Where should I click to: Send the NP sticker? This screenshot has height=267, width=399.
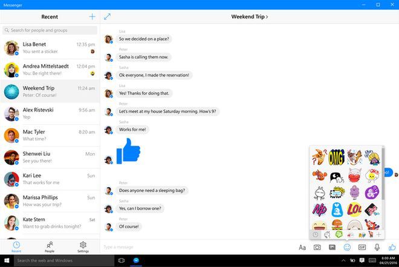click(x=319, y=209)
